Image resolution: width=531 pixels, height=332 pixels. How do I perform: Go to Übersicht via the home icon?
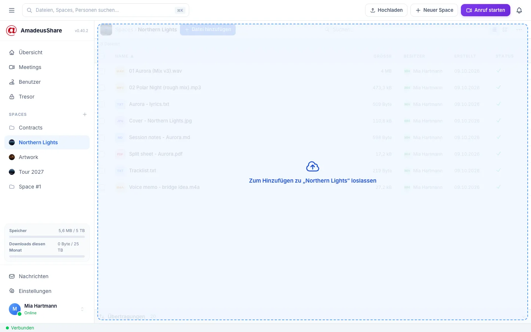coord(12,52)
